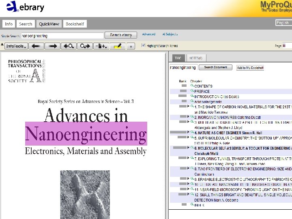This screenshot has height=219, width=292.
Task: Click search icon beside chapter 4
Action: tap(192, 132)
